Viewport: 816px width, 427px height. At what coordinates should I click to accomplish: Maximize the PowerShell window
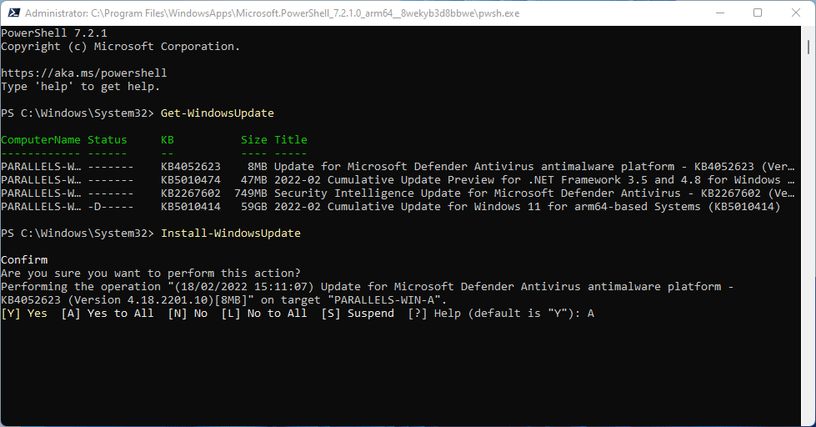pyautogui.click(x=758, y=13)
